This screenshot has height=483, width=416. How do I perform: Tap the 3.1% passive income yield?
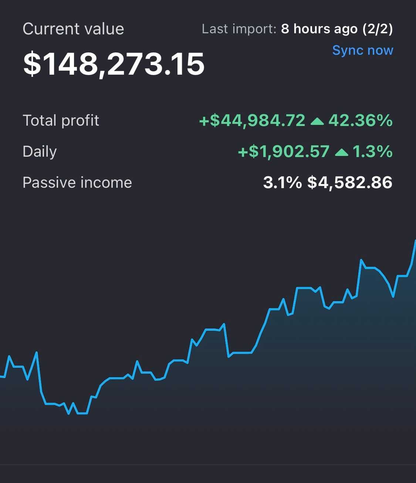click(x=283, y=183)
